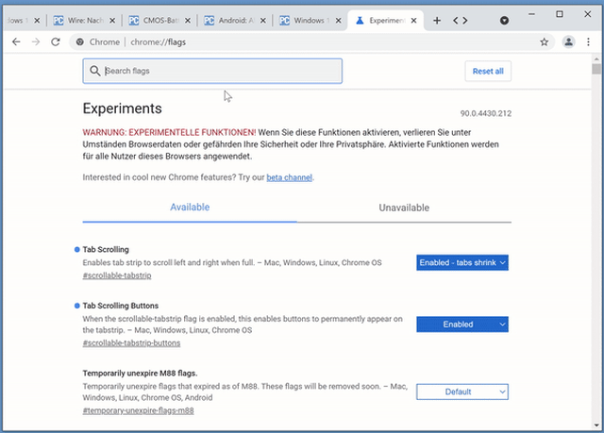Click the vertical scrollbar thumb
The width and height of the screenshot is (604, 433).
coord(596,69)
